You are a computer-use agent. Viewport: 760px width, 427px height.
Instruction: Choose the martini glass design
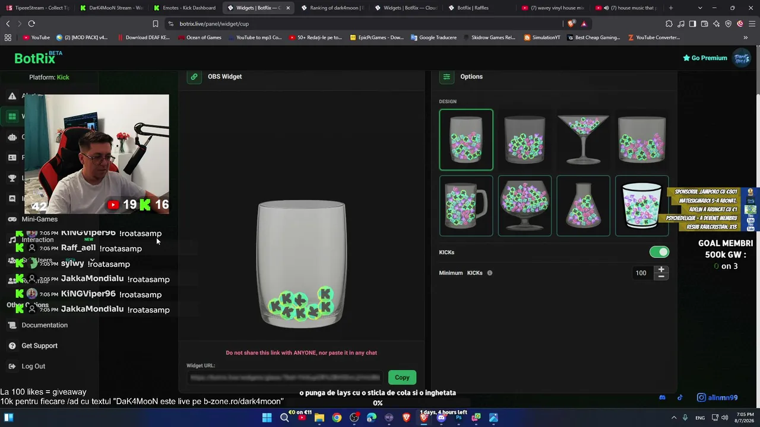pos(583,140)
